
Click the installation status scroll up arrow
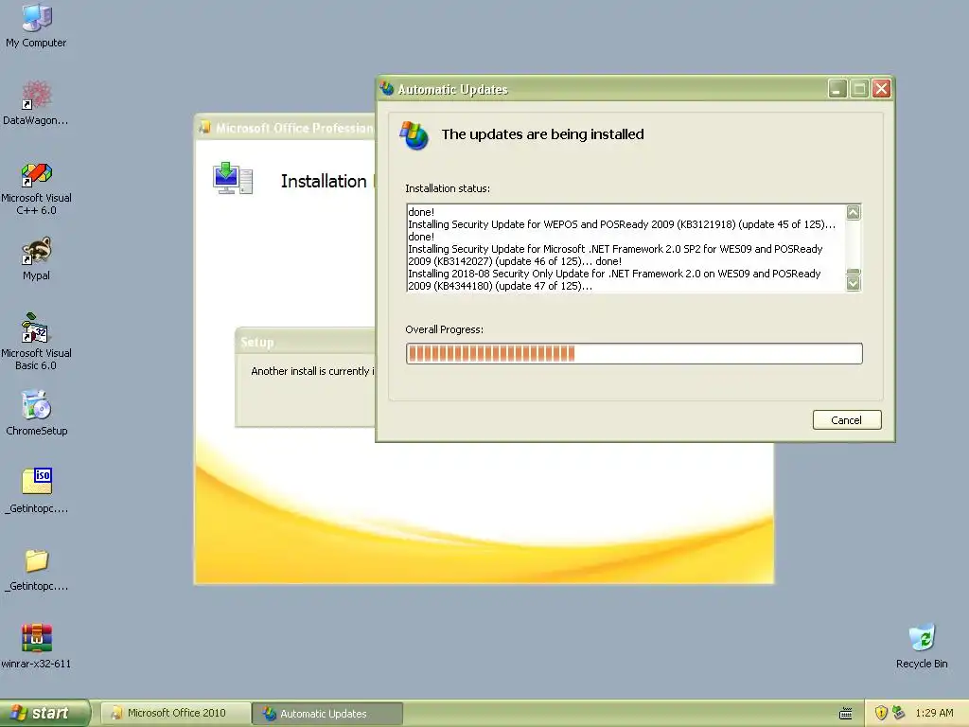point(853,213)
